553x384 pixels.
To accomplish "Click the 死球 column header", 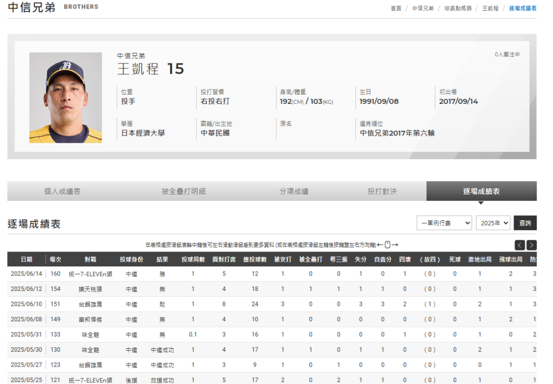I will pyautogui.click(x=455, y=259).
